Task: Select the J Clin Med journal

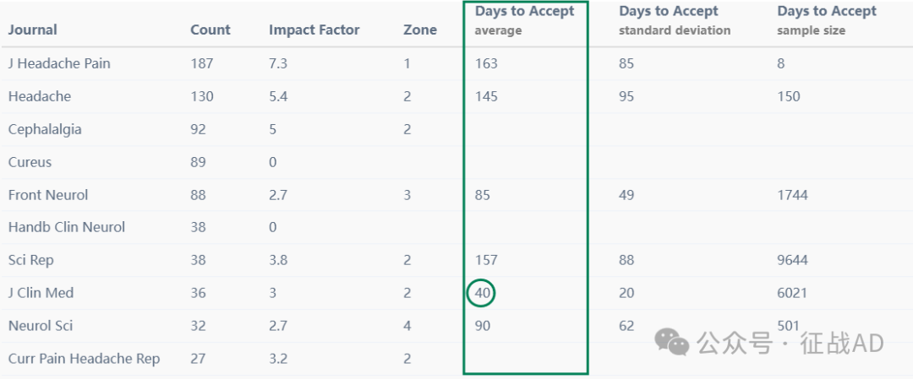Action: (x=41, y=292)
